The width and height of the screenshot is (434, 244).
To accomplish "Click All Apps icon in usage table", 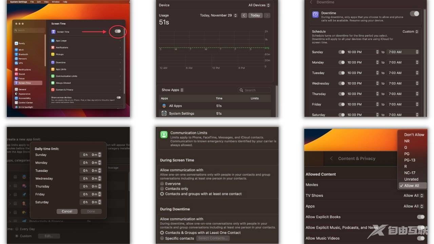I will point(164,106).
